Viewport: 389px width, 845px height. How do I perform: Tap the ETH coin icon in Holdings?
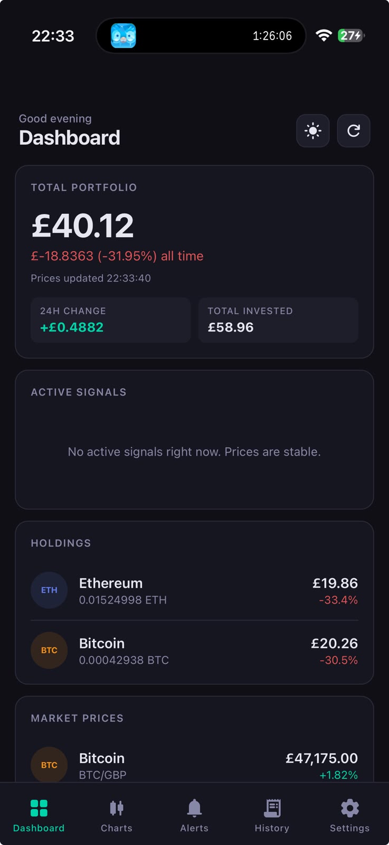coord(49,590)
